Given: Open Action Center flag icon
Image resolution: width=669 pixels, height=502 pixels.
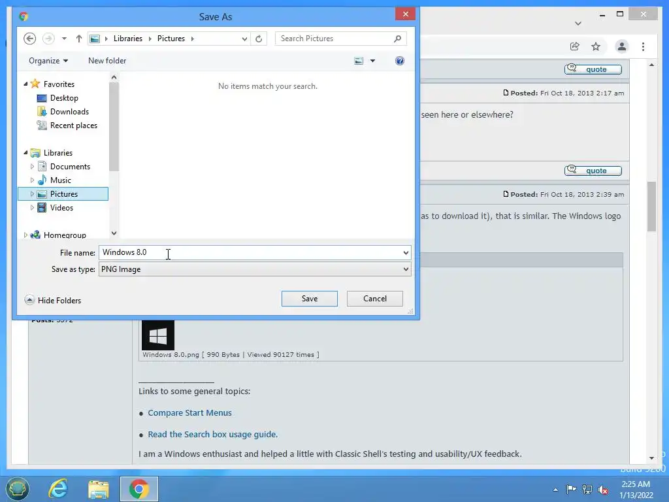Looking at the screenshot, I should pyautogui.click(x=571, y=489).
